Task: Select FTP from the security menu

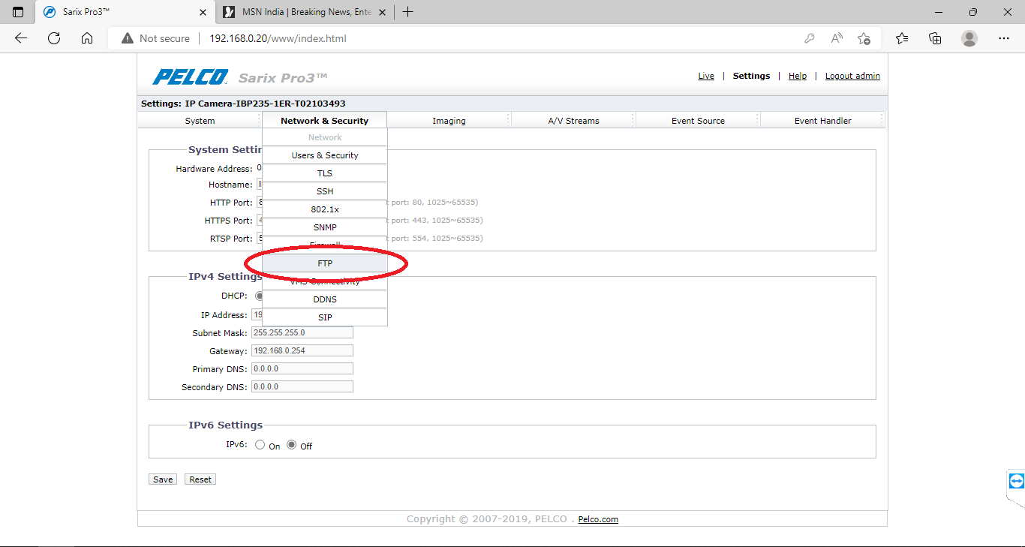Action: (x=324, y=263)
